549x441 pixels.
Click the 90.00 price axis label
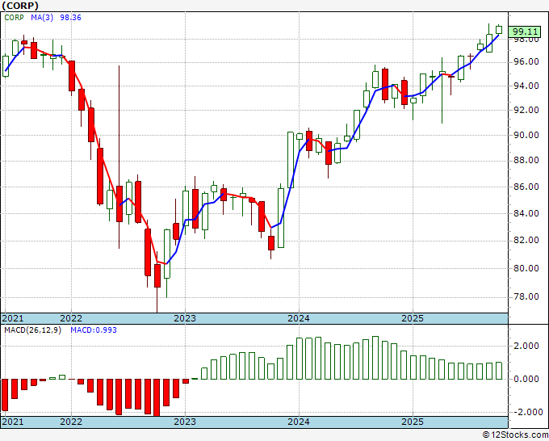tap(528, 135)
